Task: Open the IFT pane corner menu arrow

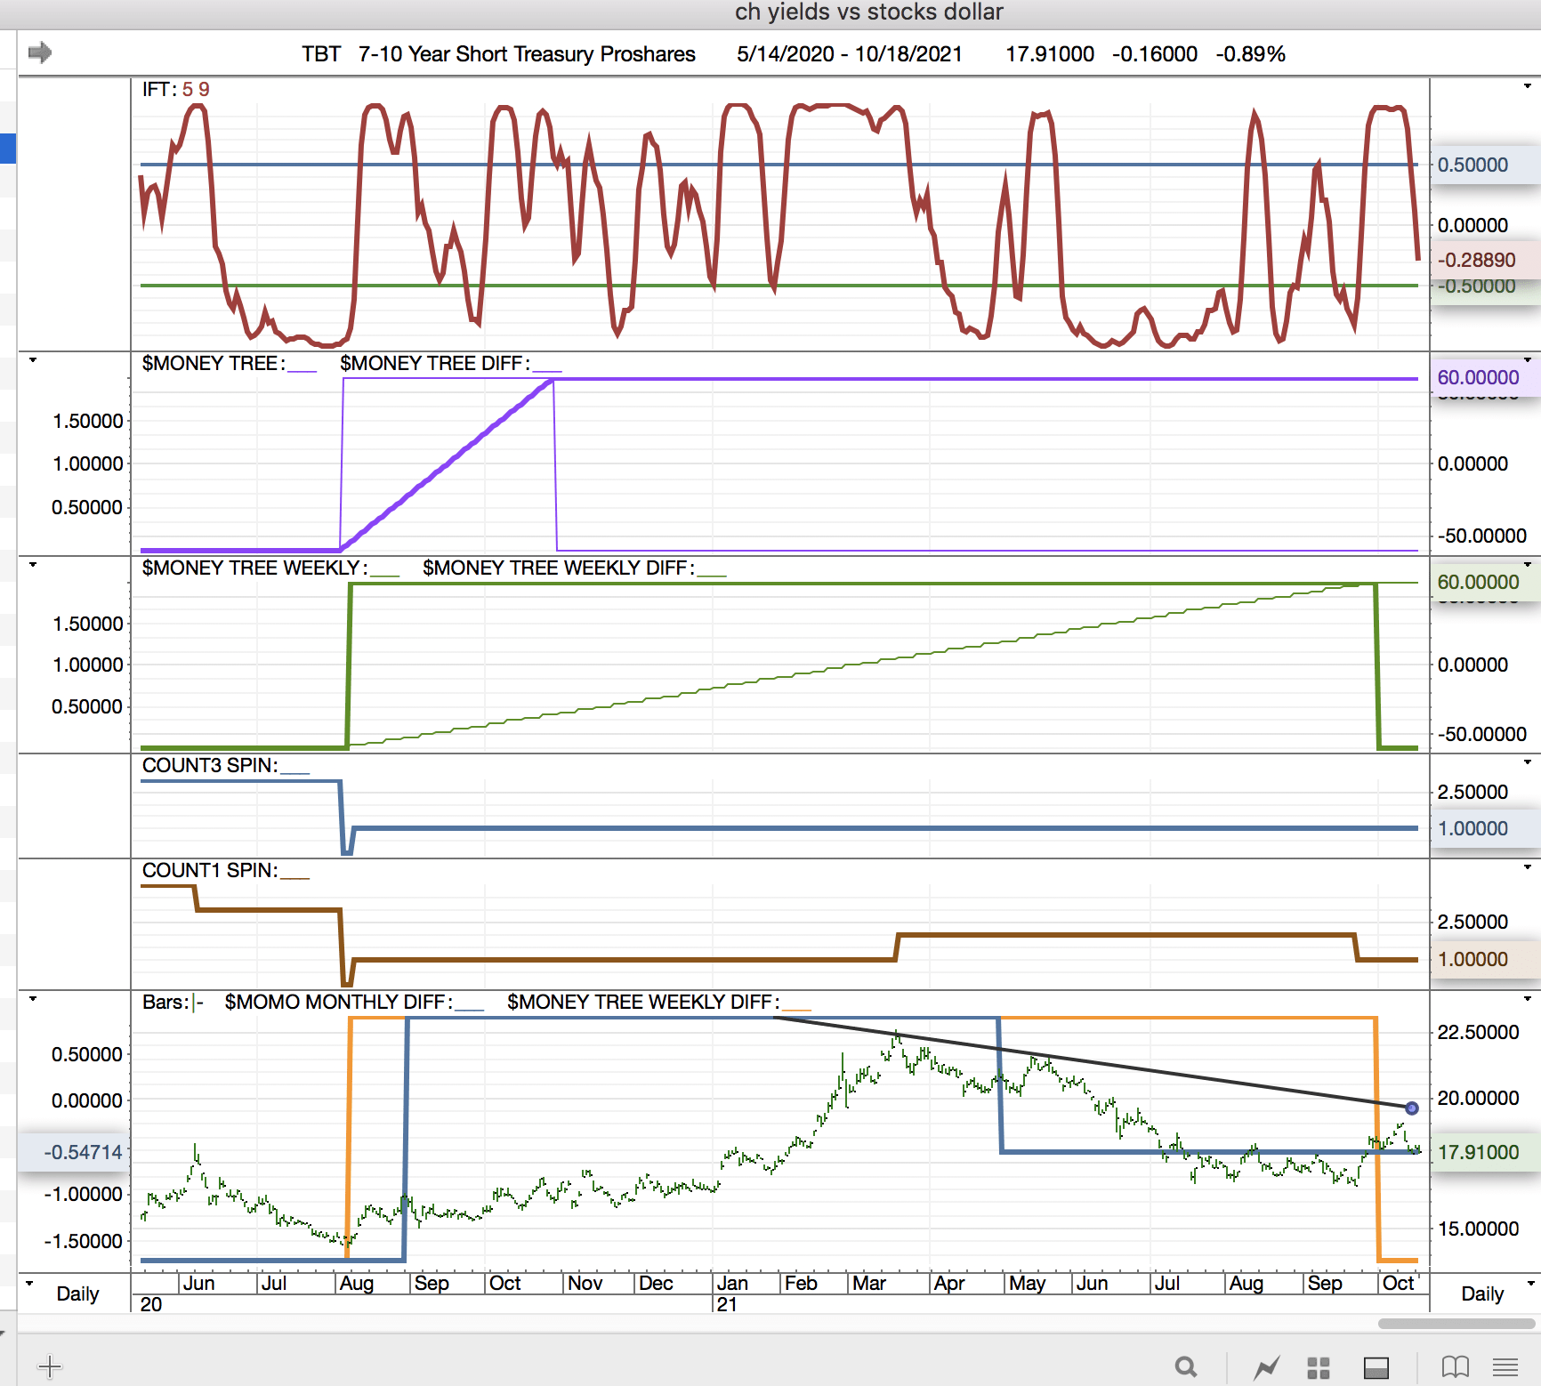Action: coord(1527,86)
